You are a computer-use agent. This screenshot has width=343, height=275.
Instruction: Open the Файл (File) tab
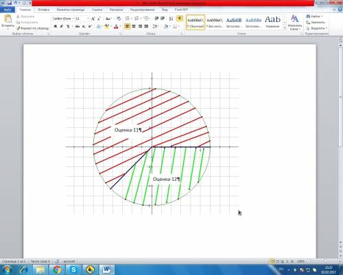(x=8, y=10)
